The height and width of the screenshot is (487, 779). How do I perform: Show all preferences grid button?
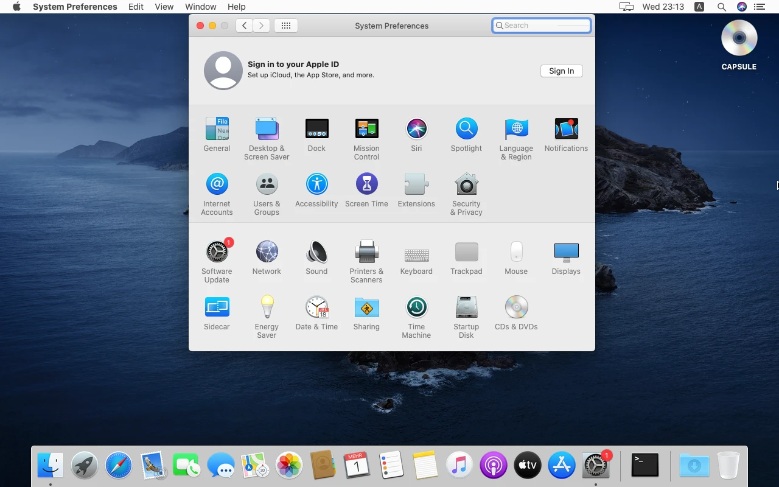point(286,26)
